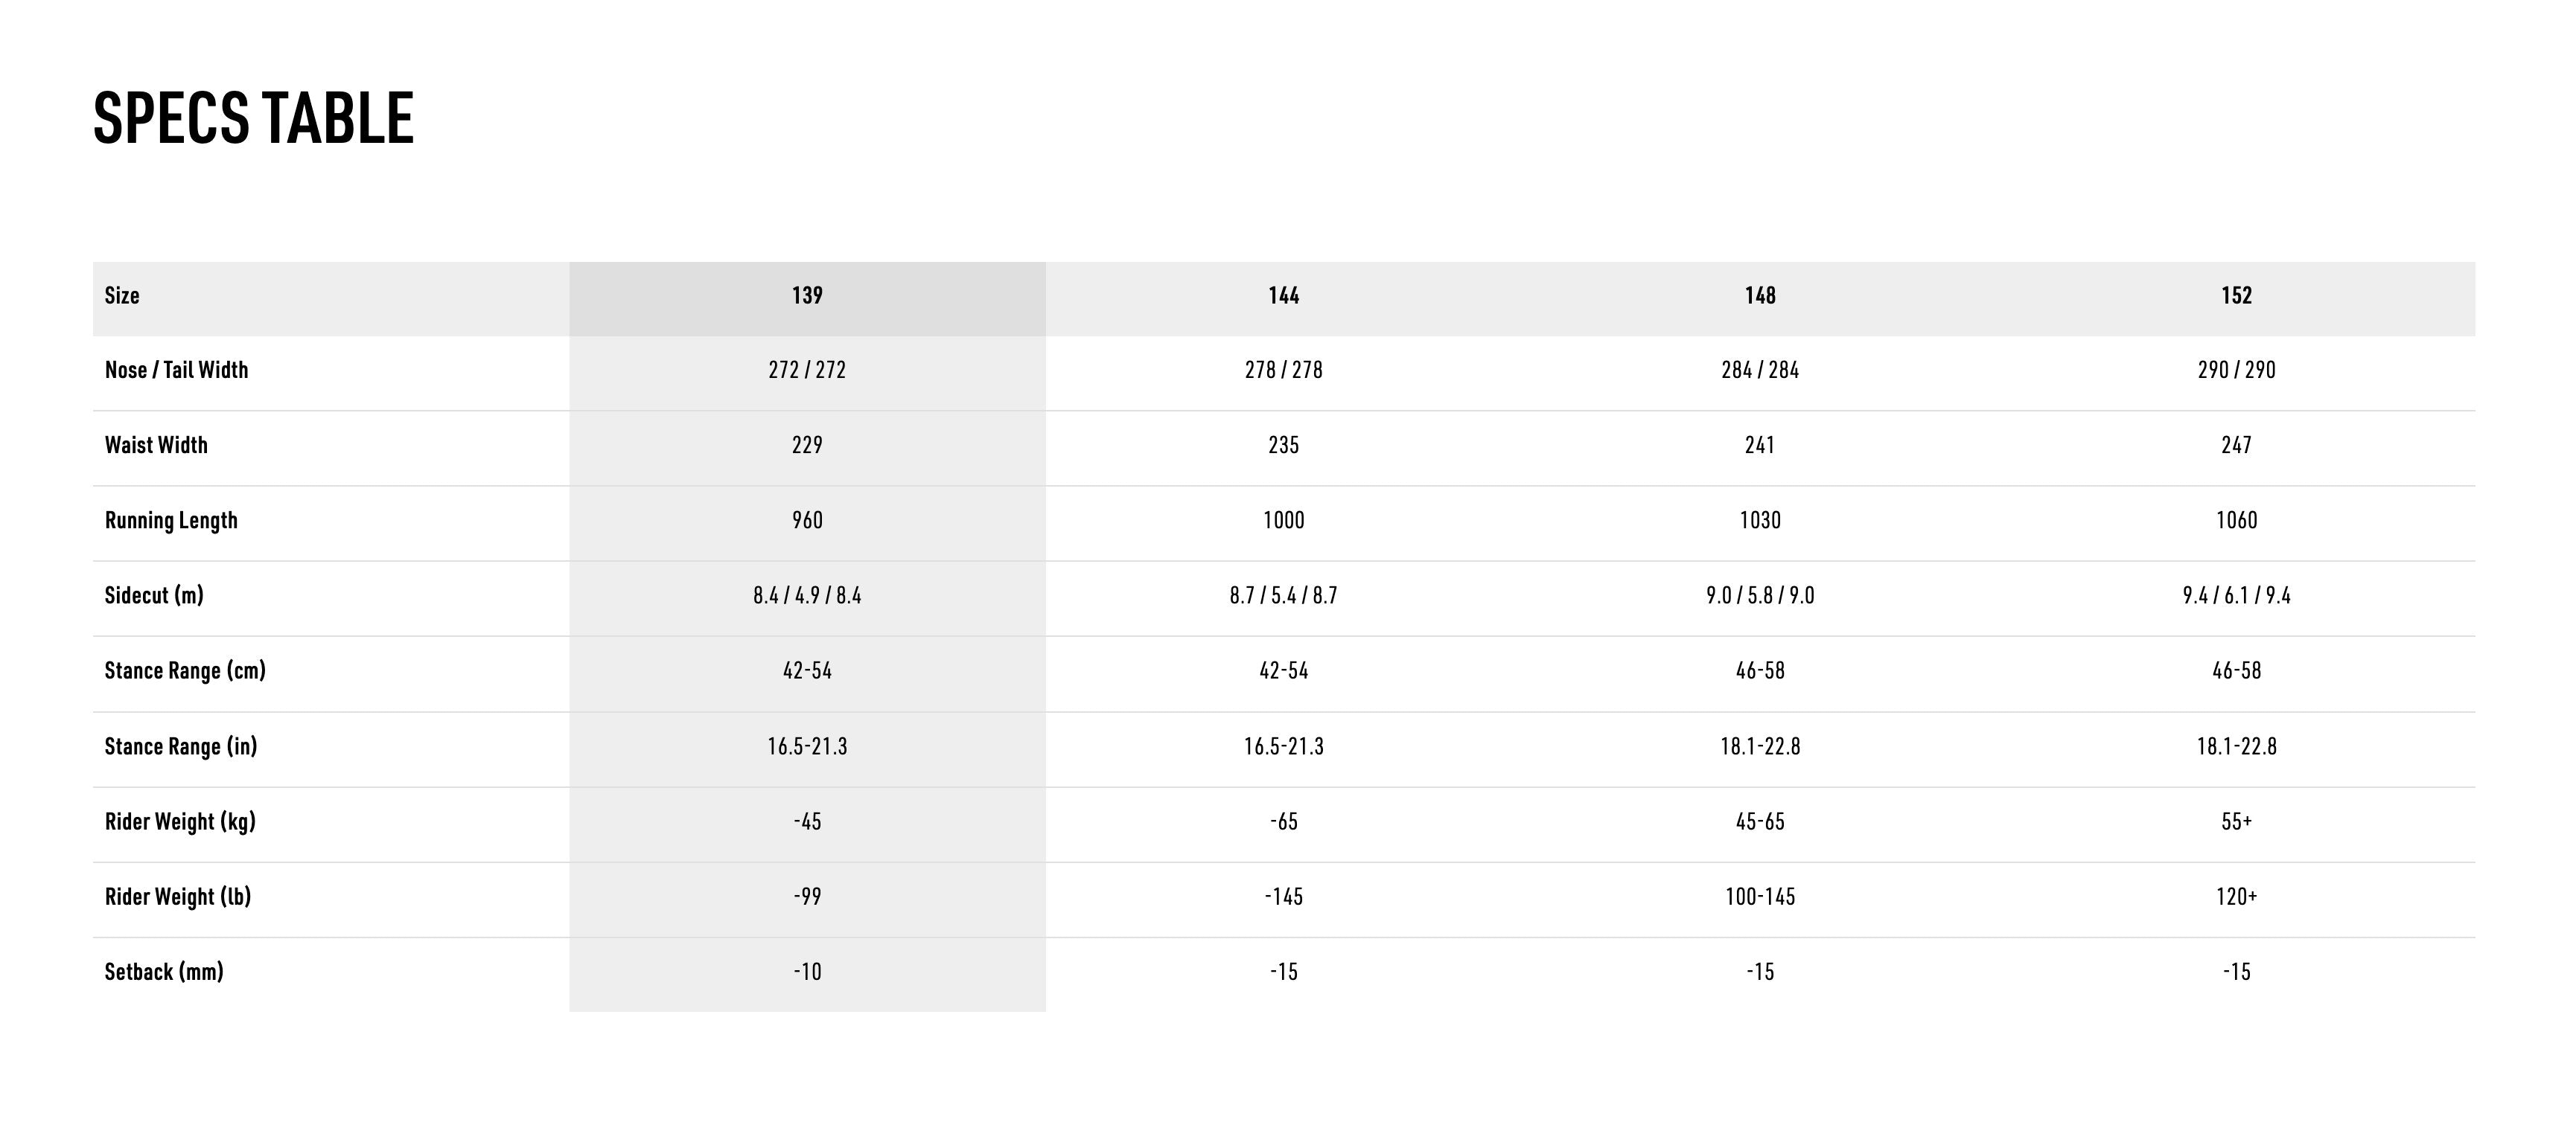Click the Rider Weight (lb) label

coord(178,897)
